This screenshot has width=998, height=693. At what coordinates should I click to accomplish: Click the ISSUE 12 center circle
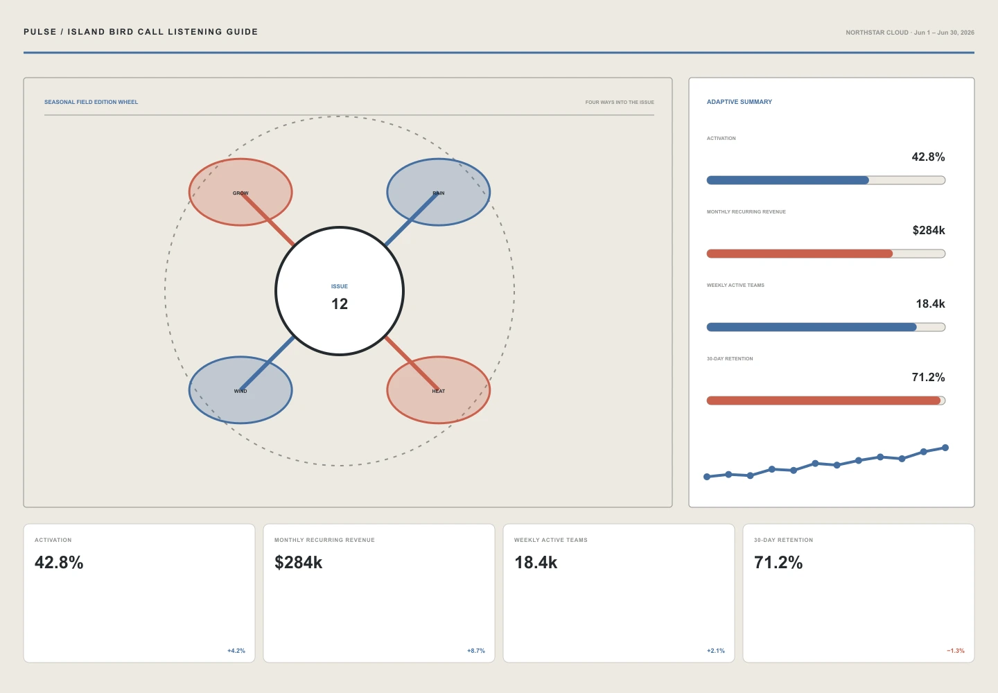tap(340, 291)
